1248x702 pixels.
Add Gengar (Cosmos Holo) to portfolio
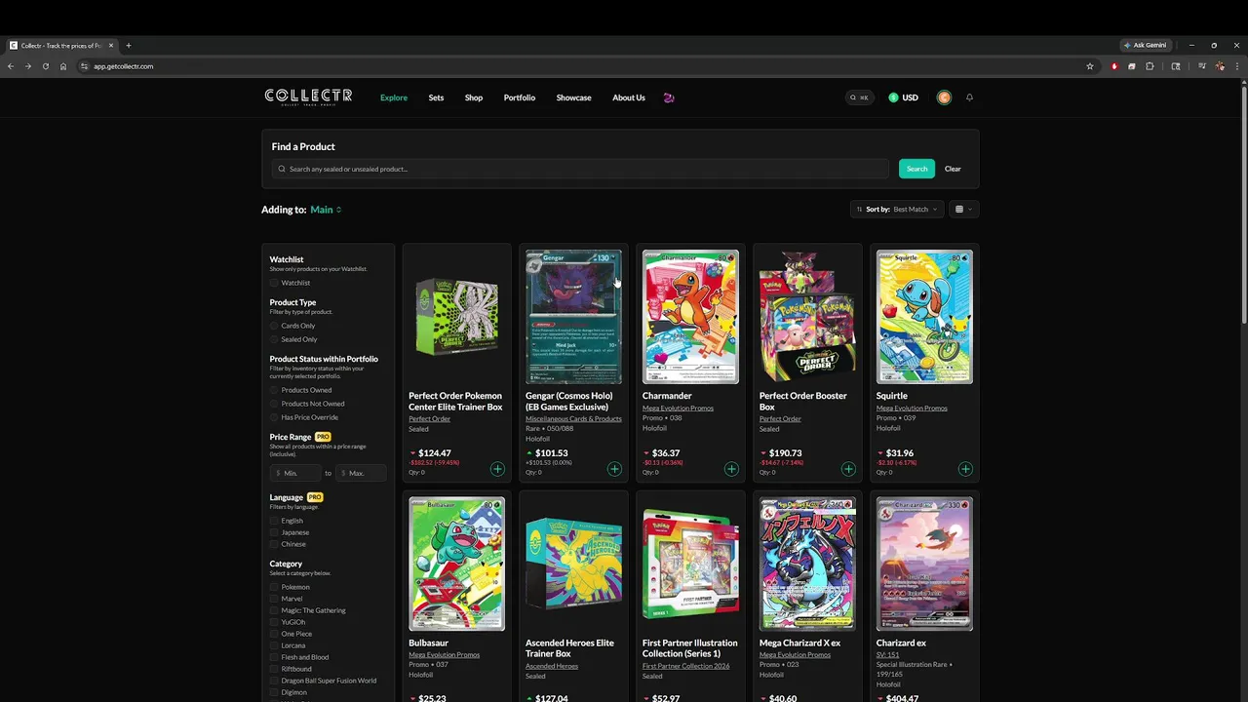coord(614,469)
